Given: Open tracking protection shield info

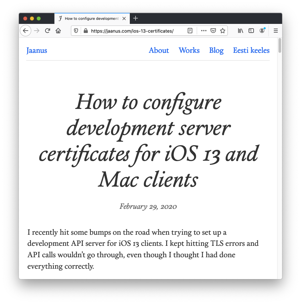Looking at the screenshot, I should point(76,31).
